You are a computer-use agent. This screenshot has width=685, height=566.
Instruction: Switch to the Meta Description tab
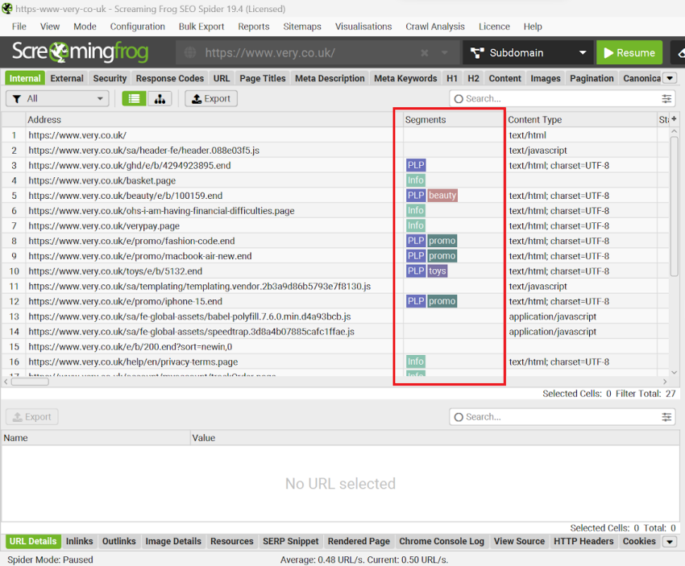pos(330,79)
